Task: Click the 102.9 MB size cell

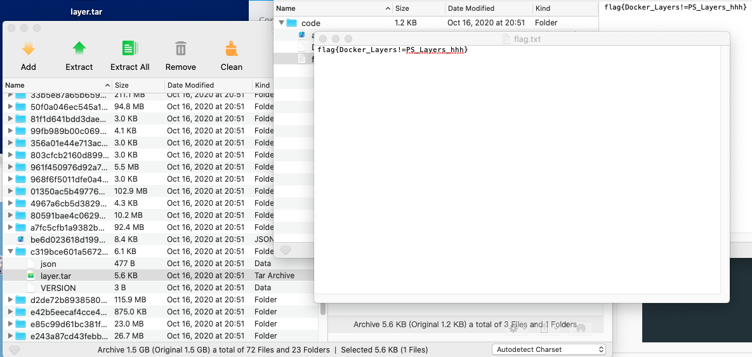Action: point(131,191)
